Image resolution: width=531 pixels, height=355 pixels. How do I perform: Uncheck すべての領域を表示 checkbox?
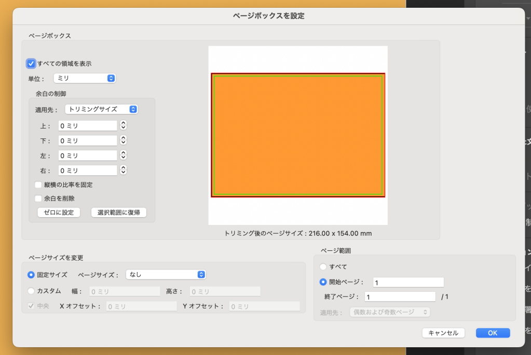31,64
